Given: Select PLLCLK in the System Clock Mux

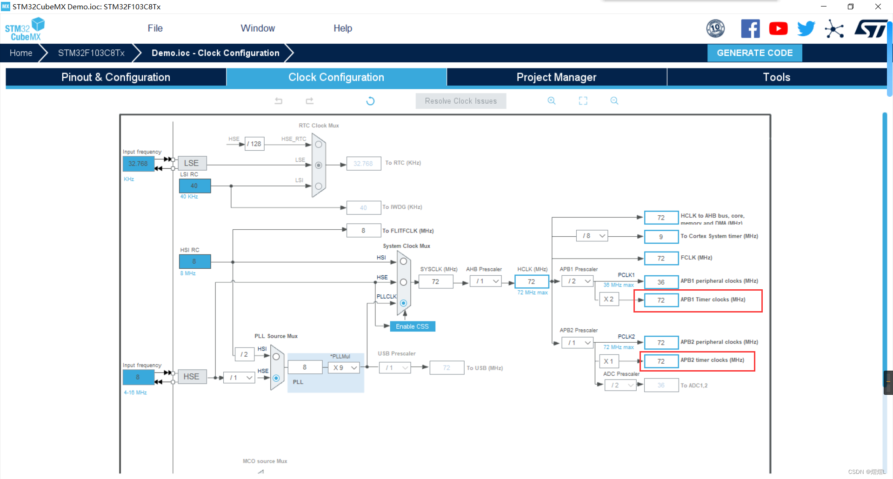Looking at the screenshot, I should tap(403, 303).
